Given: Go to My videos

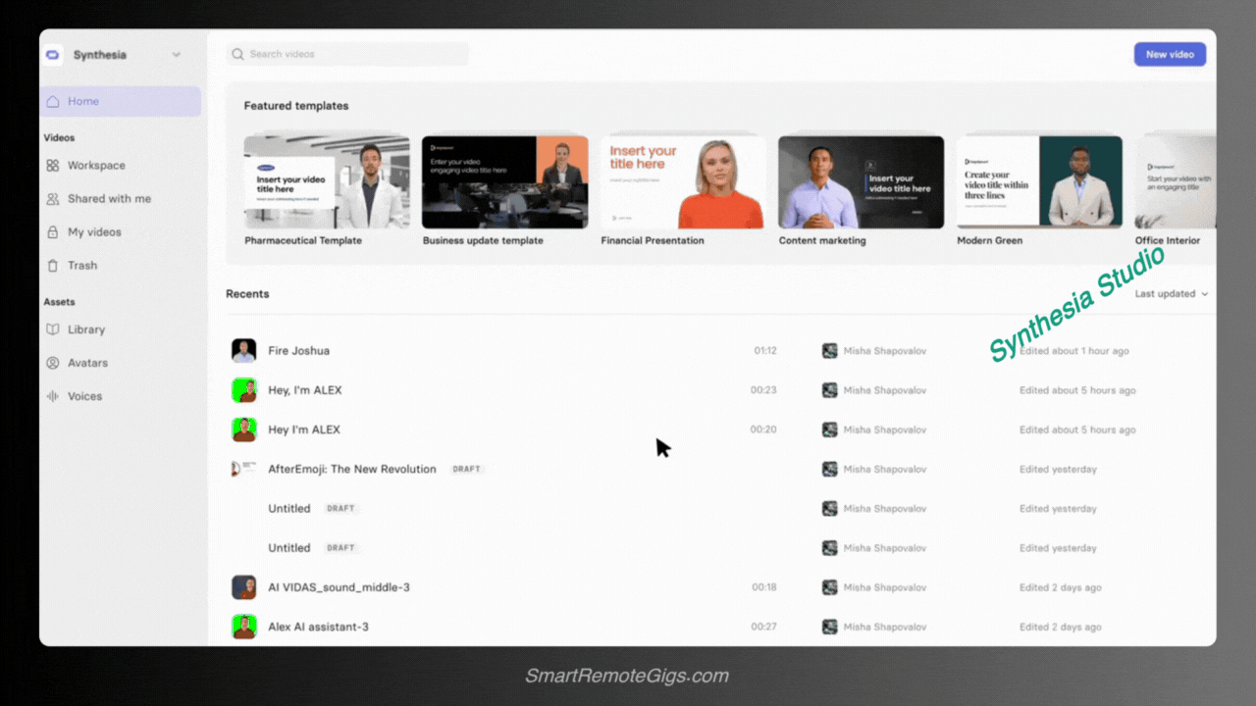Looking at the screenshot, I should 94,232.
